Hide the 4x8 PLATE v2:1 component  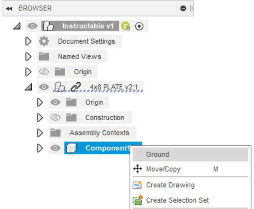tap(44, 87)
